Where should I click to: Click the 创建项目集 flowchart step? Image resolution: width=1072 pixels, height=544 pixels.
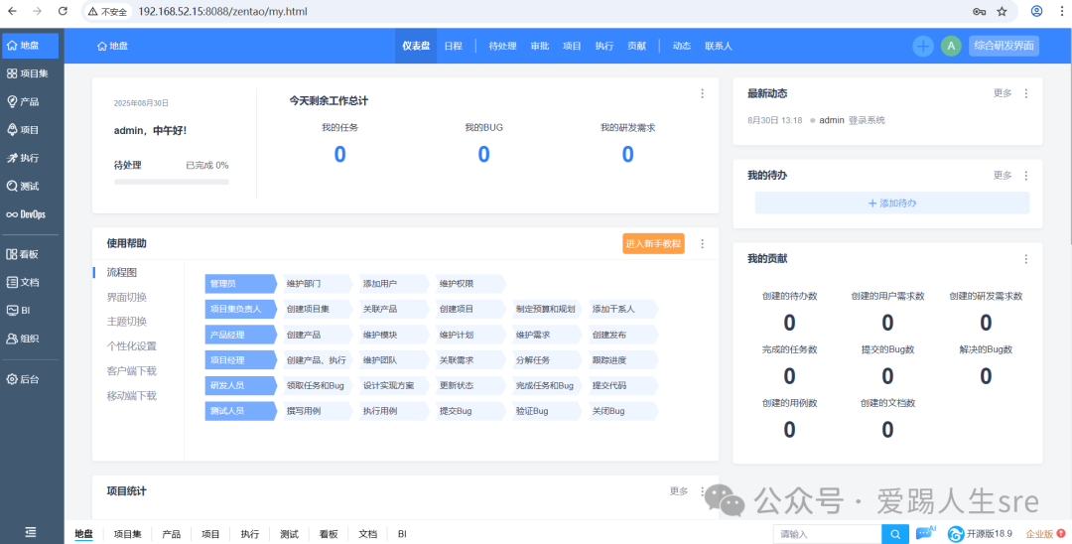pyautogui.click(x=317, y=309)
